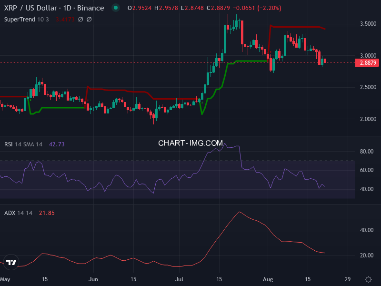The image size is (381, 286).
Task: Click the 3.5000 price axis label
Action: coord(368,24)
